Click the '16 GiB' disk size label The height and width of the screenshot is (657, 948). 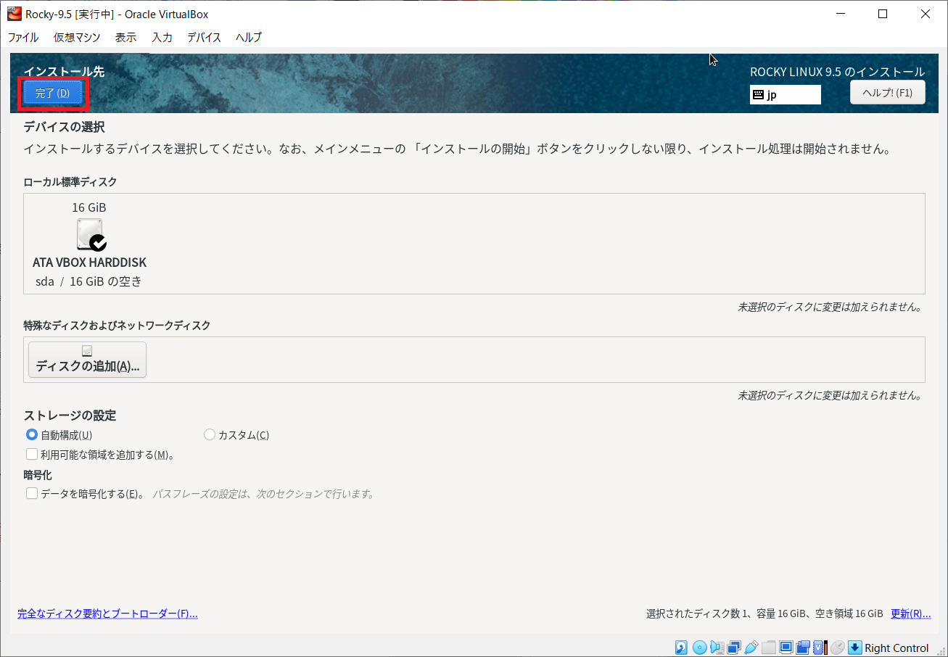coord(89,207)
